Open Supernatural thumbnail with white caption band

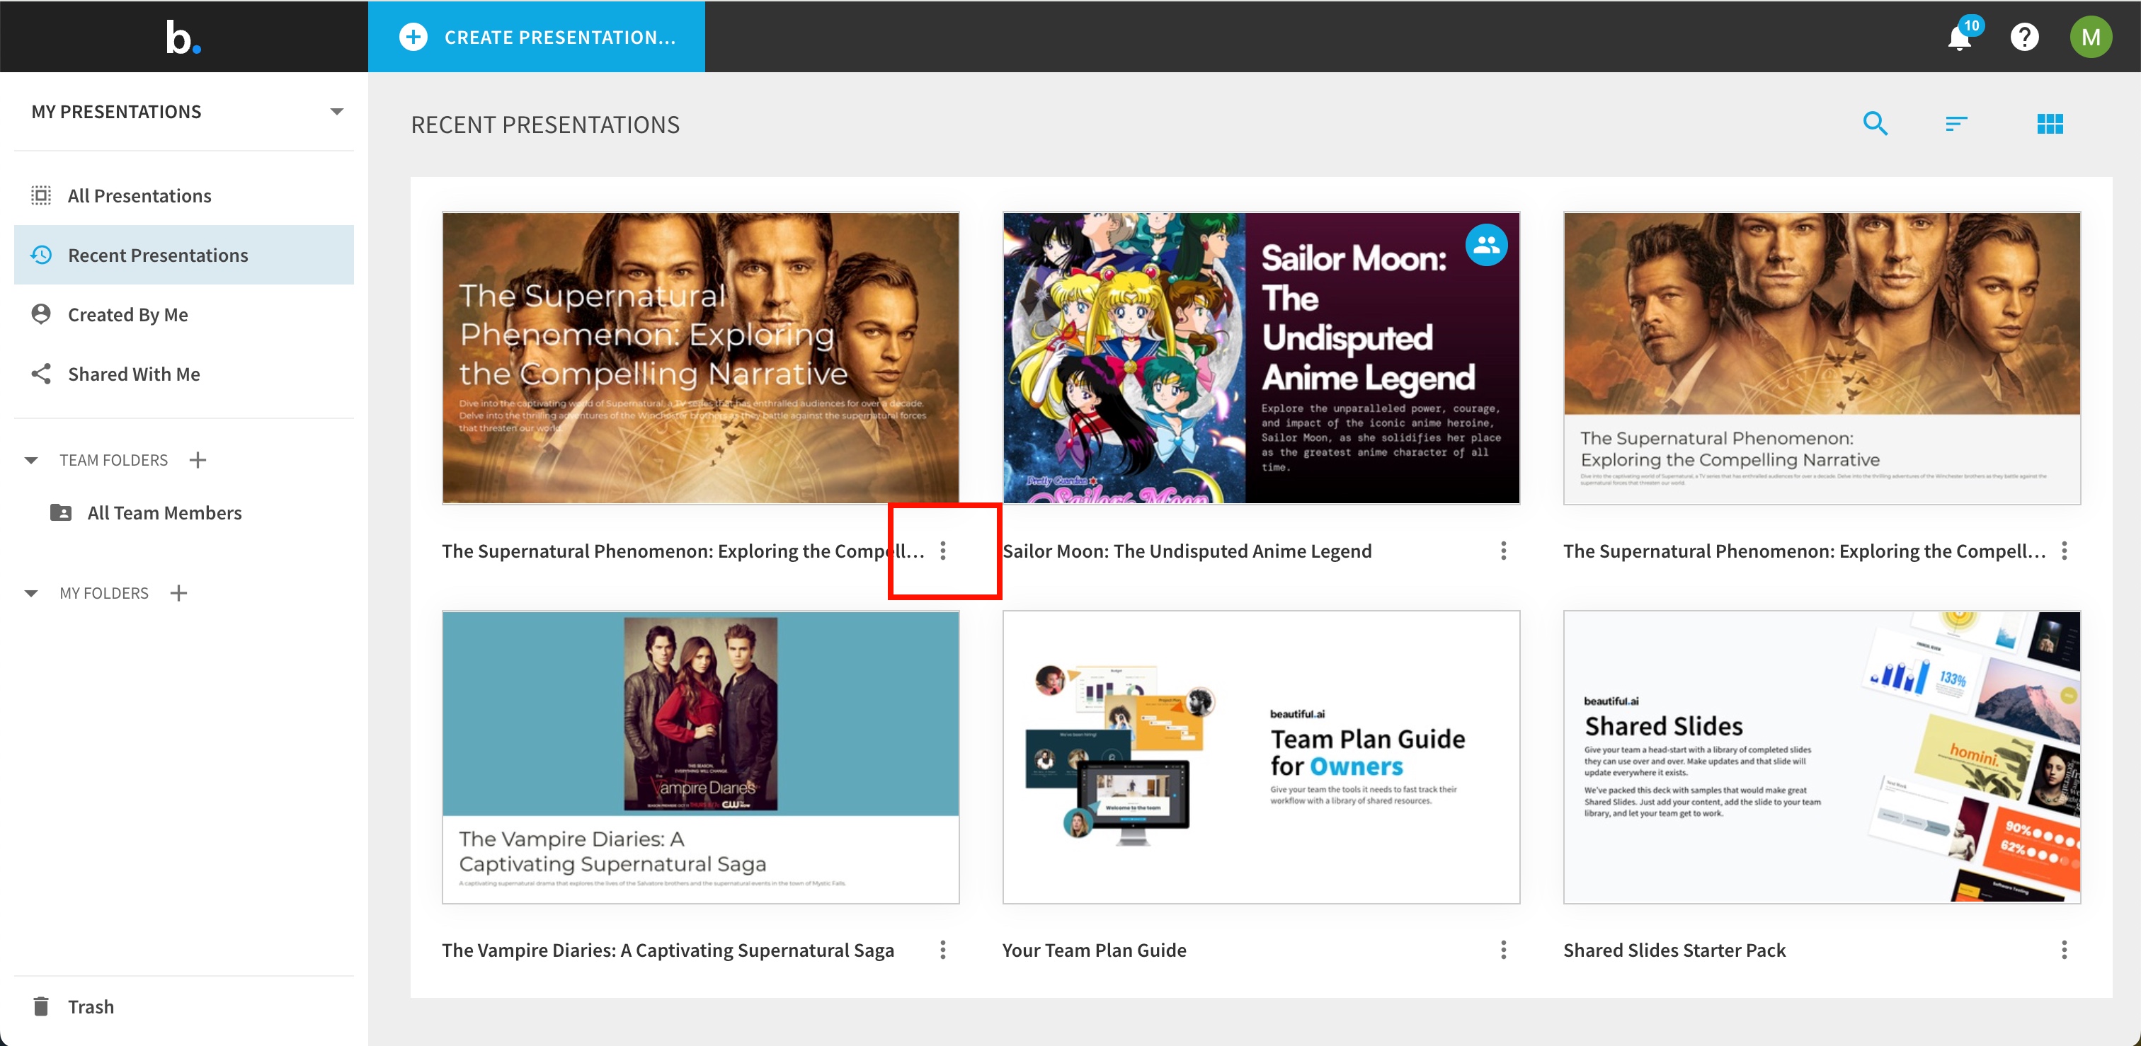[x=1822, y=358]
